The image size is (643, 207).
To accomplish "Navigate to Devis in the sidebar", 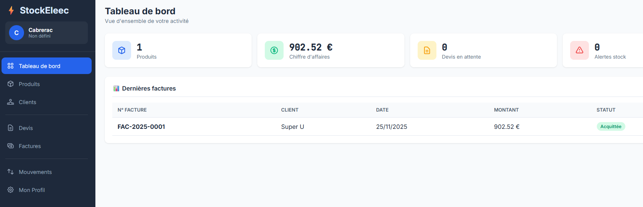I will [26, 128].
